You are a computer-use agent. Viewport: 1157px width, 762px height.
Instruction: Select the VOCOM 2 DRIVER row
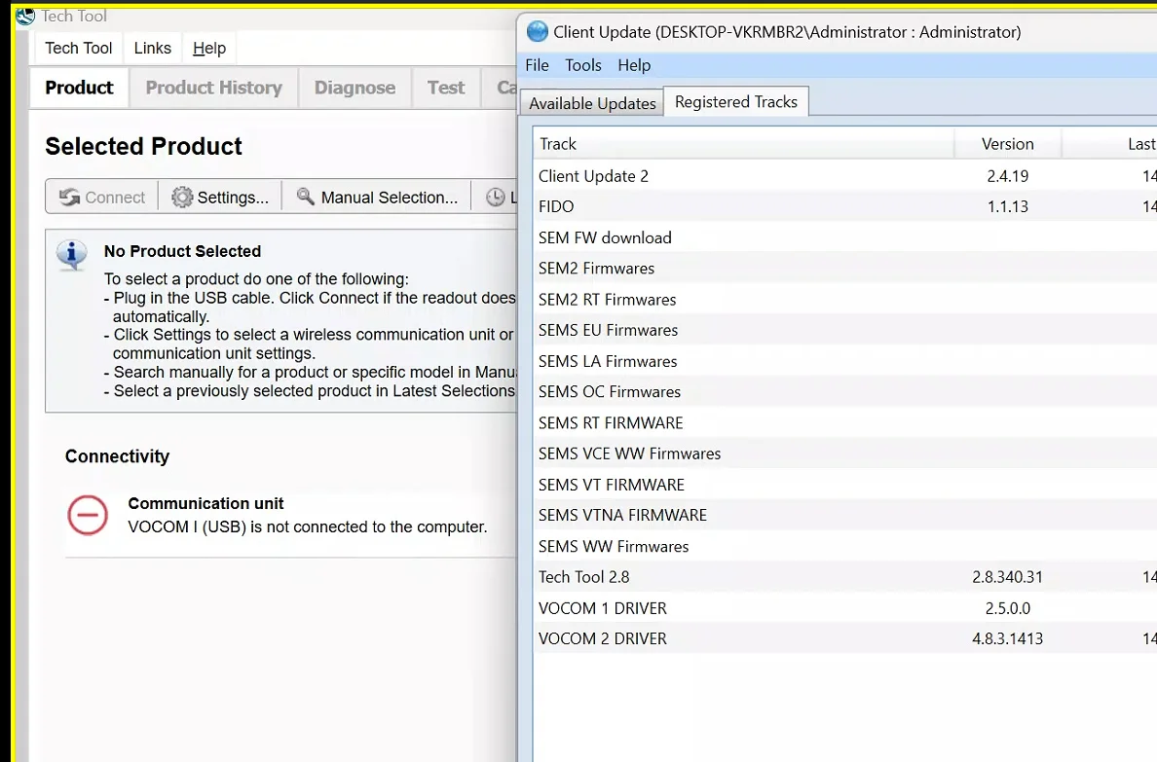point(845,638)
